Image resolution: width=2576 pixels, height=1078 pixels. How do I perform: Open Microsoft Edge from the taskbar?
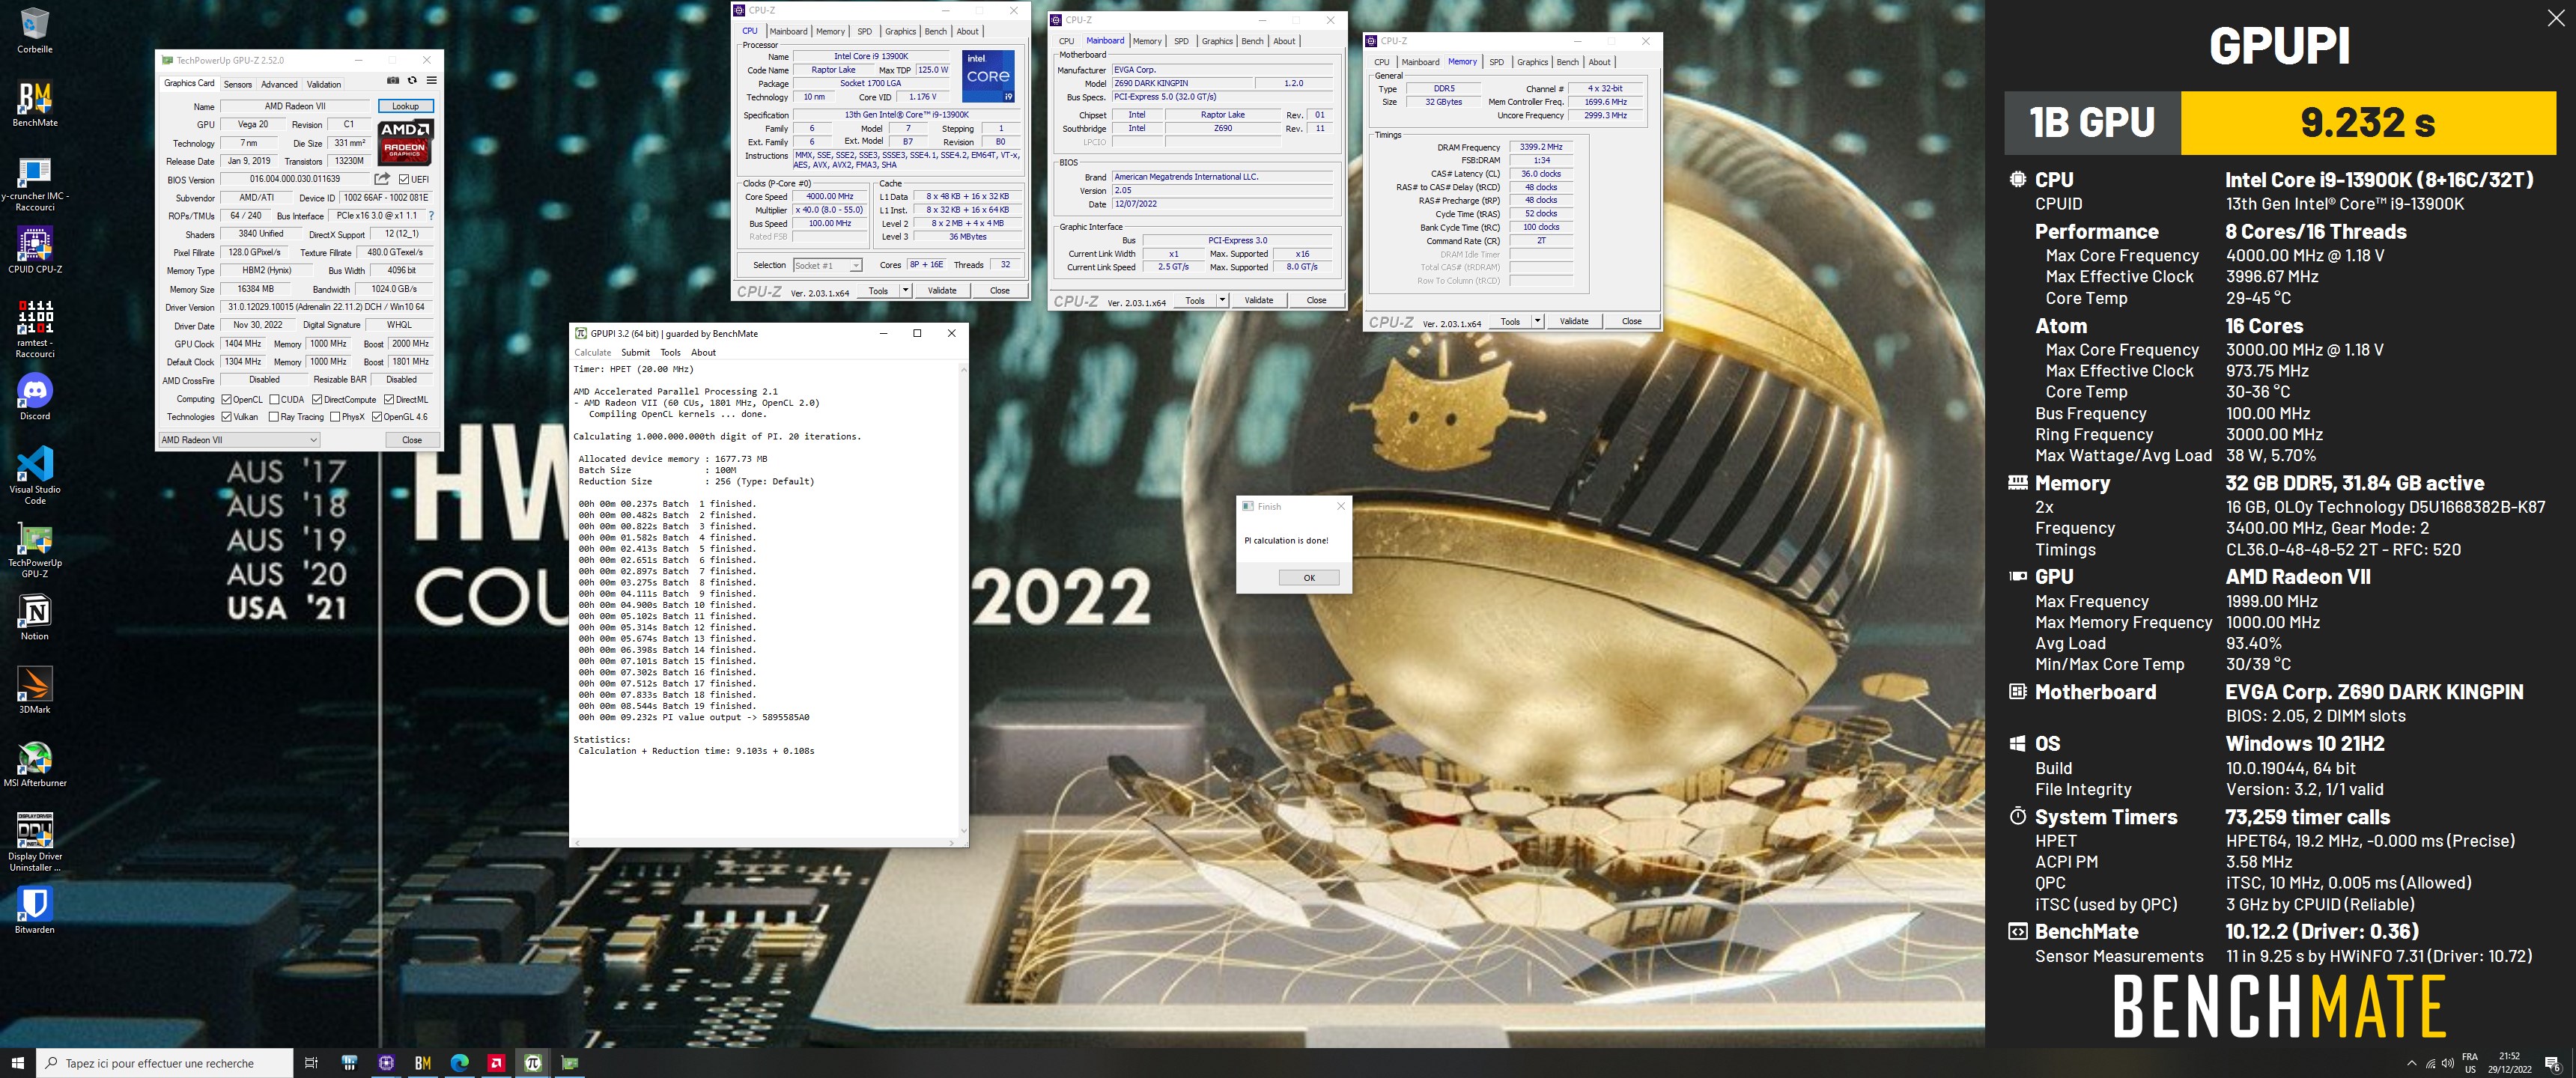(x=459, y=1063)
